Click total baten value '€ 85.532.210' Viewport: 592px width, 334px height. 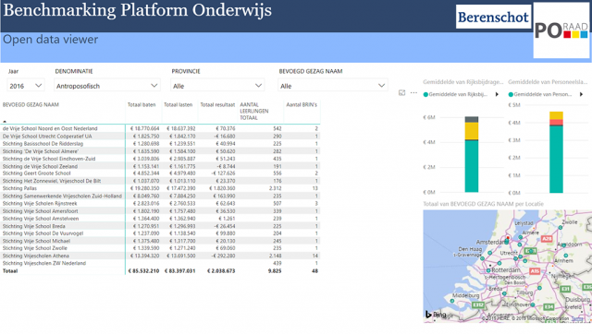tap(143, 270)
